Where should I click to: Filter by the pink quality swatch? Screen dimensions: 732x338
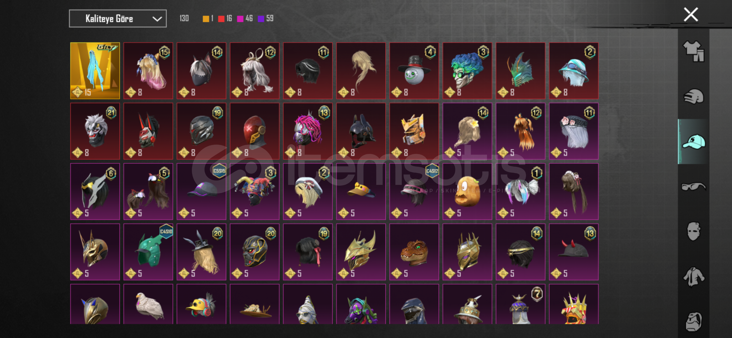[x=240, y=19]
